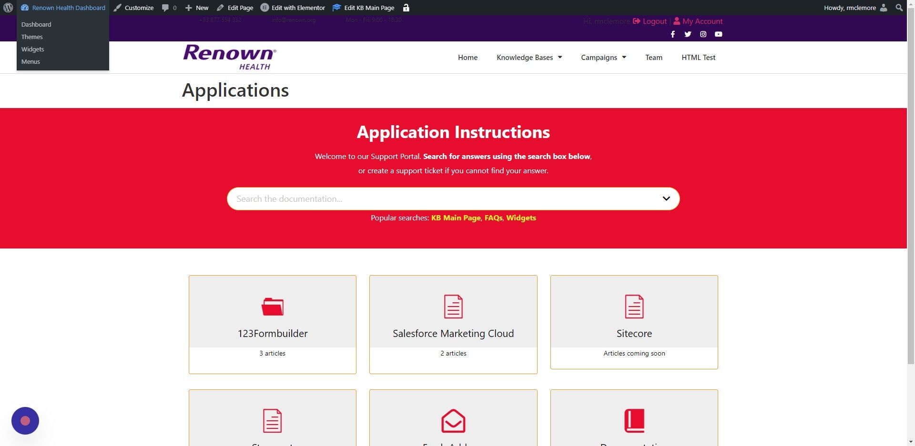915x446 pixels.
Task: Open the Instagram social icon
Action: pyautogui.click(x=703, y=34)
